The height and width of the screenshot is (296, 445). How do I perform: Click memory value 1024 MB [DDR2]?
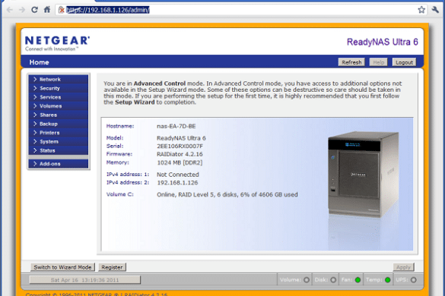coord(180,162)
